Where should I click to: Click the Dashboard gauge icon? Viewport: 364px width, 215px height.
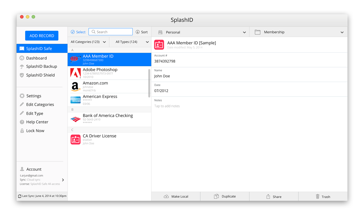click(x=22, y=58)
